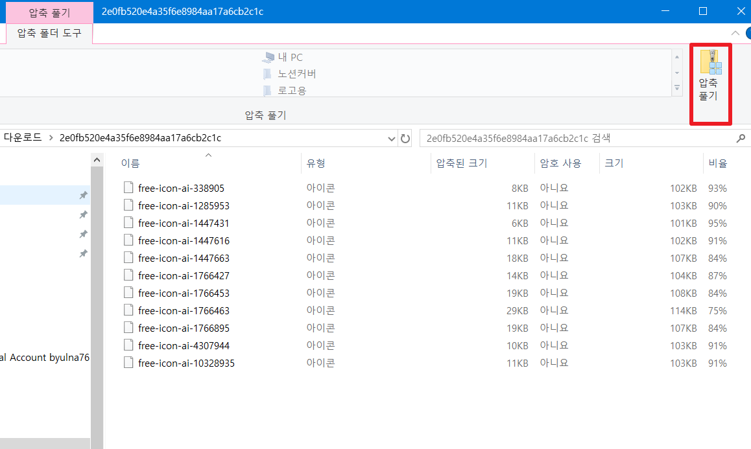Select file free-icon-ai-1447431
This screenshot has height=449, width=751.
tap(184, 223)
